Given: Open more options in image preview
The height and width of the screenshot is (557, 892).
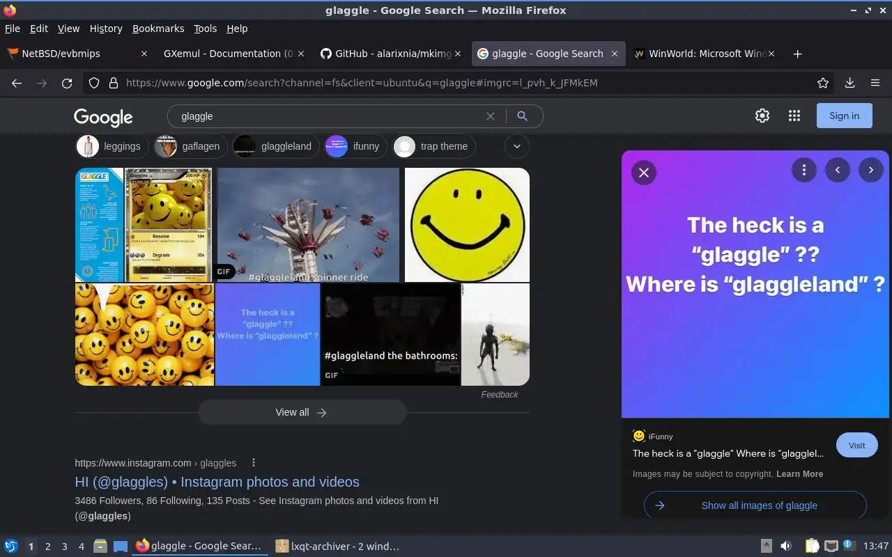Looking at the screenshot, I should (804, 170).
